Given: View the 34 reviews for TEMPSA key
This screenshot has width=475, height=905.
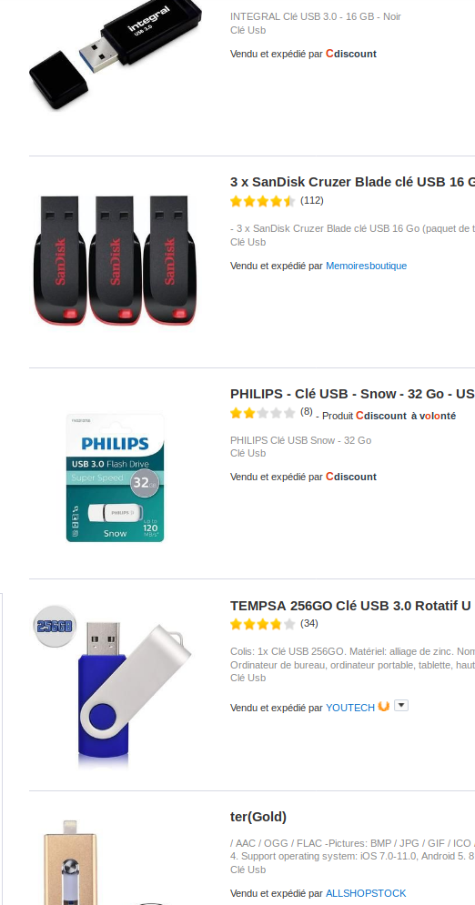Looking at the screenshot, I should pos(309,623).
